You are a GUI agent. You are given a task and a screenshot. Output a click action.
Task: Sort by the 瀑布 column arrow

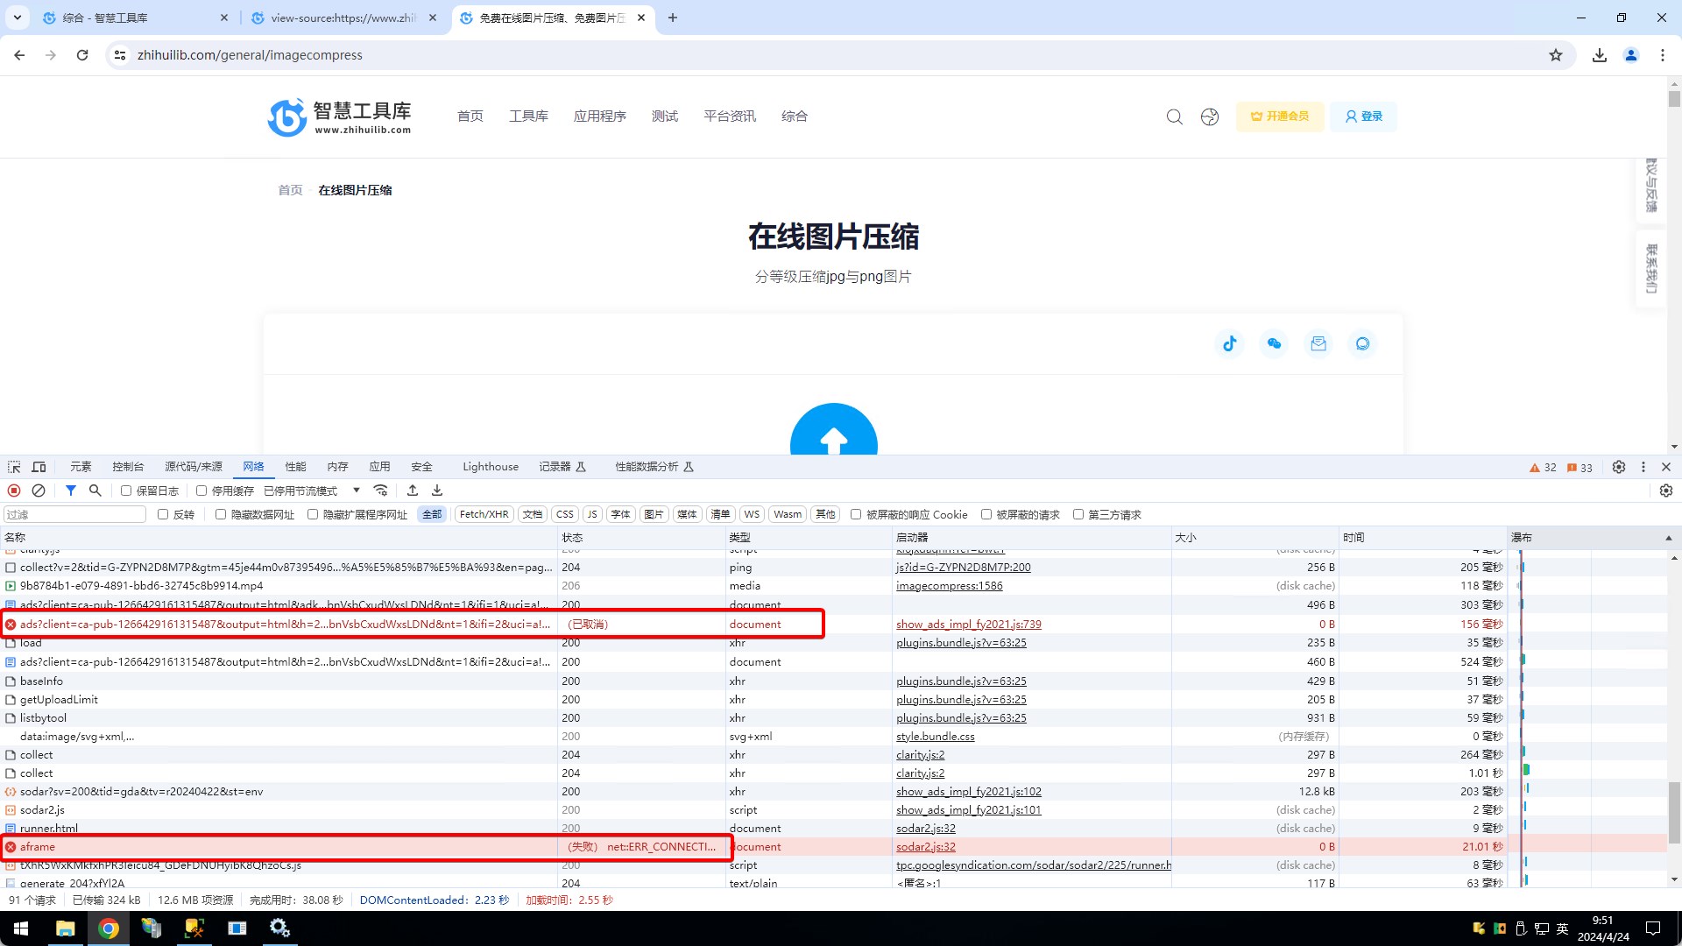pyautogui.click(x=1668, y=538)
